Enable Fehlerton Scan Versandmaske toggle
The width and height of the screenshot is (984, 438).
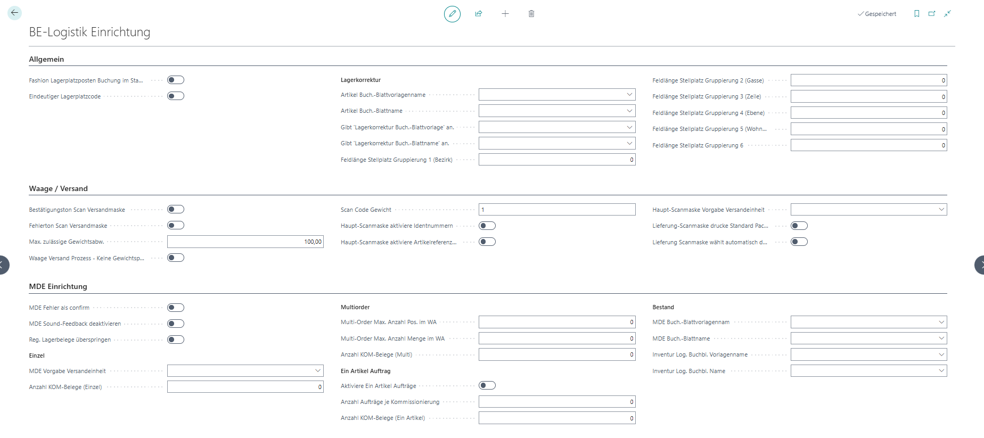176,226
